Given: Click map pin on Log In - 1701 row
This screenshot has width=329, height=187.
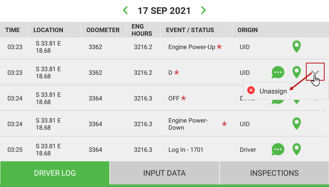Looking at the screenshot, I should click(297, 149).
